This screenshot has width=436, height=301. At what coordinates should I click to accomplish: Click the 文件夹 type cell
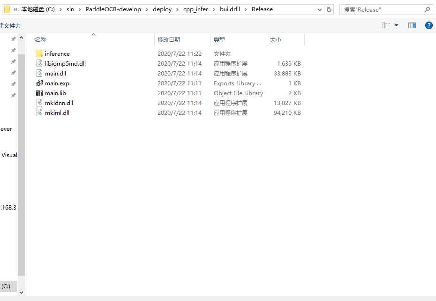(222, 53)
